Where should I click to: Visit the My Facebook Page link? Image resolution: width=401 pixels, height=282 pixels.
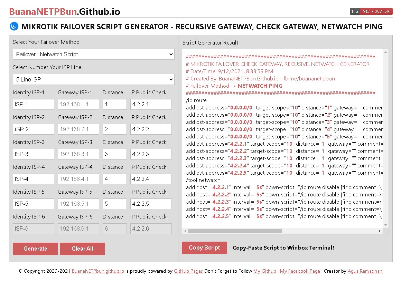300,271
